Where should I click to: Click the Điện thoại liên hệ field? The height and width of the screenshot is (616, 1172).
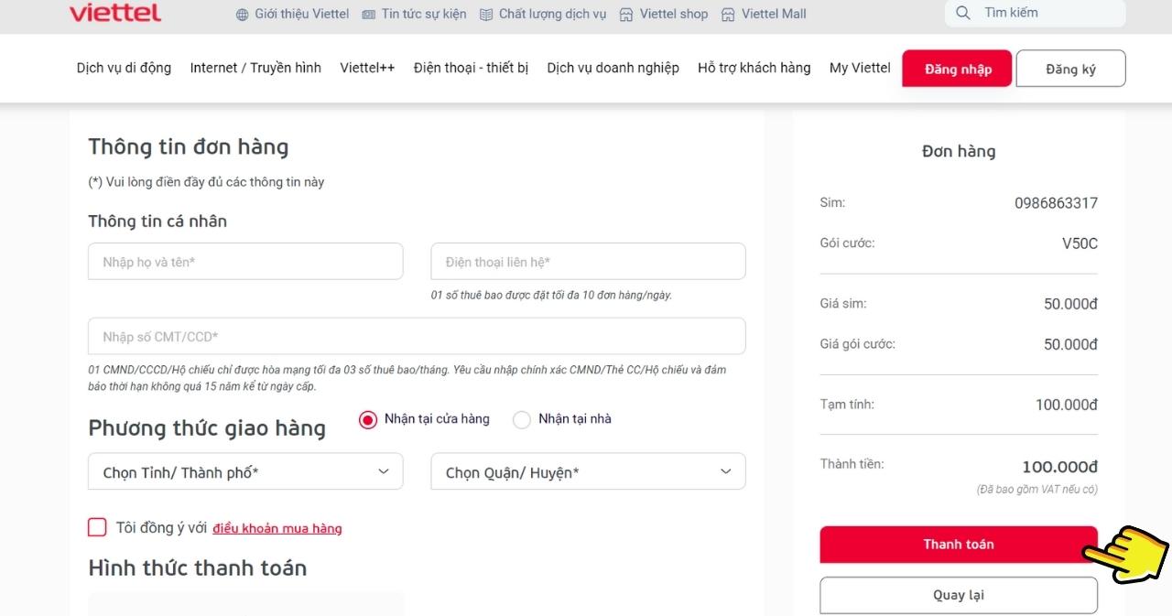click(x=588, y=262)
